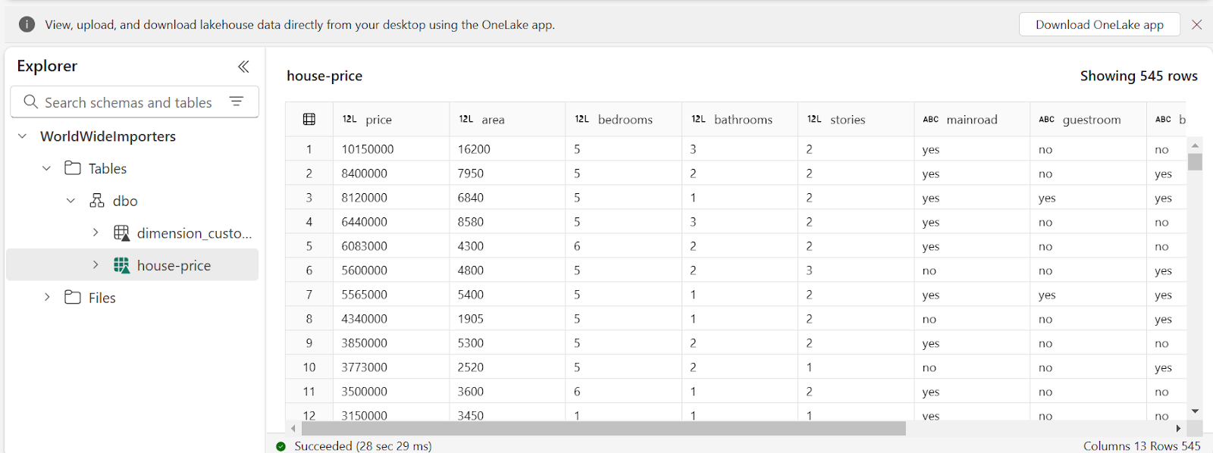Click the info icon in the OneLake banner
Image resolution: width=1213 pixels, height=453 pixels.
(27, 24)
